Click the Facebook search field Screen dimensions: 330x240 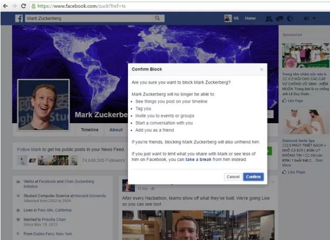(89, 18)
